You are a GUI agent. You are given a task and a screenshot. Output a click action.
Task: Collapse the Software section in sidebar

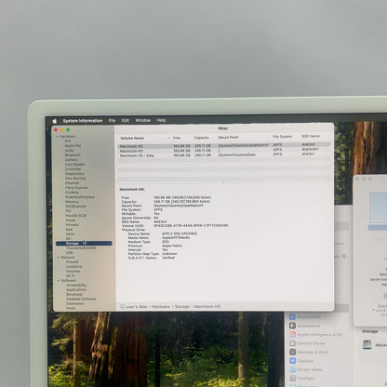[x=59, y=281]
